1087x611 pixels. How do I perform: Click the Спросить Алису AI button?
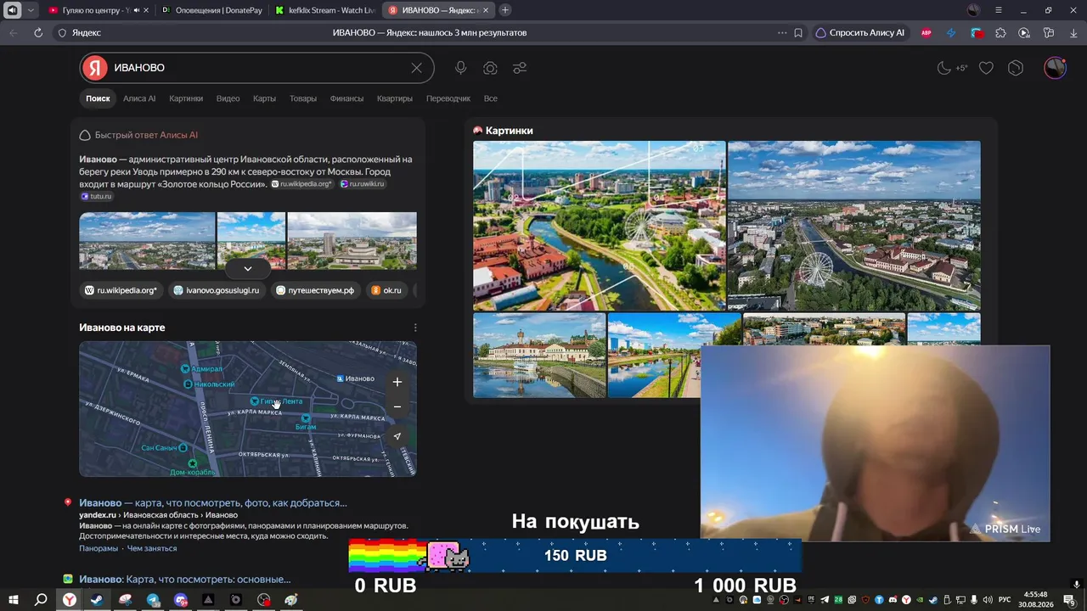(x=860, y=33)
